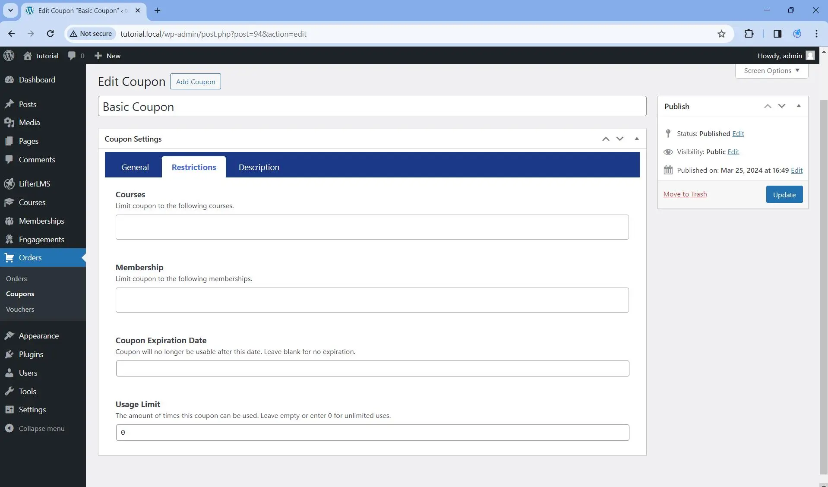Click the Add Coupon button
Viewport: 828px width, 487px height.
196,82
